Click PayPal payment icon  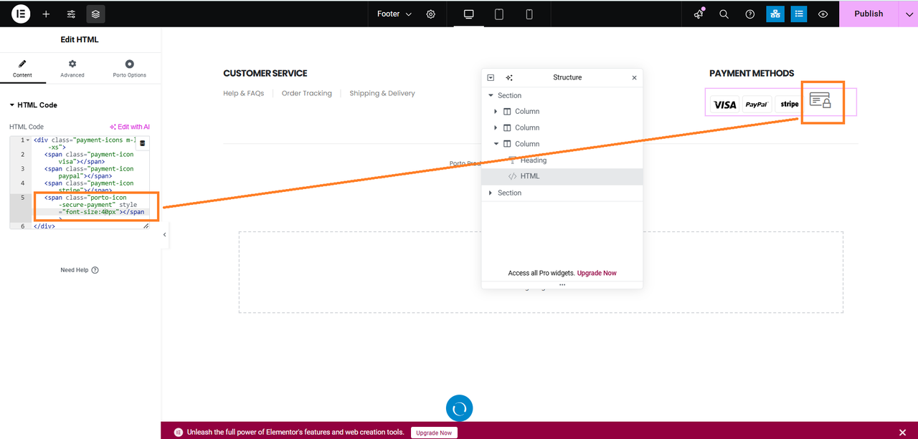click(x=757, y=105)
